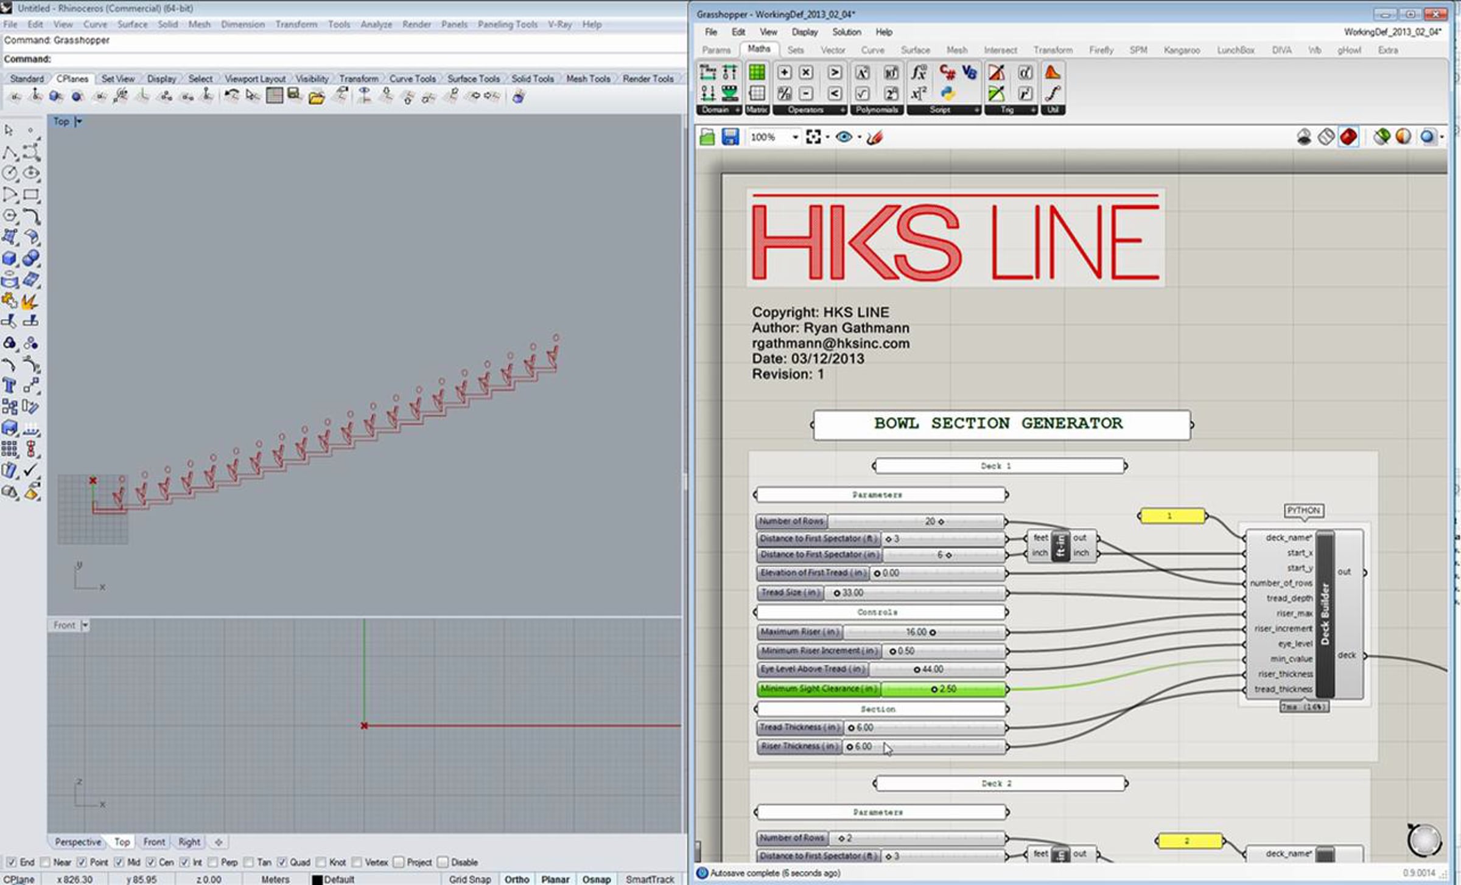This screenshot has height=885, width=1461.
Task: Open the Top viewport title dropdown arrow
Action: 79,122
